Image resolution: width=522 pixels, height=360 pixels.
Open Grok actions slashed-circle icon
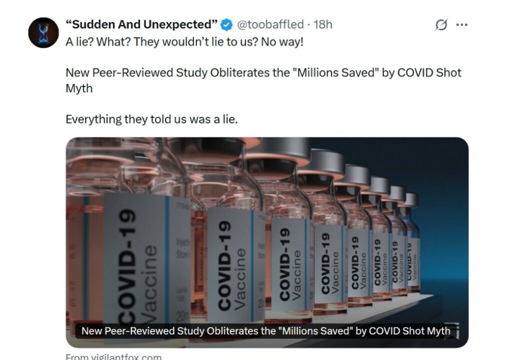point(441,24)
